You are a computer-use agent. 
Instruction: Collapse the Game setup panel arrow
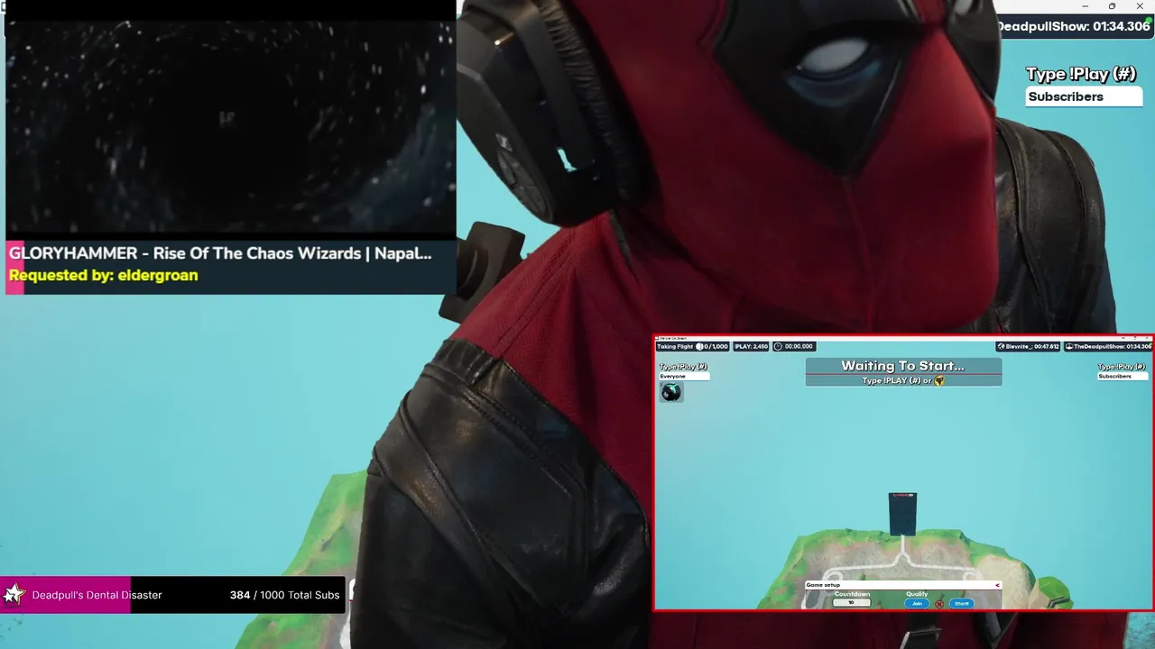[997, 585]
